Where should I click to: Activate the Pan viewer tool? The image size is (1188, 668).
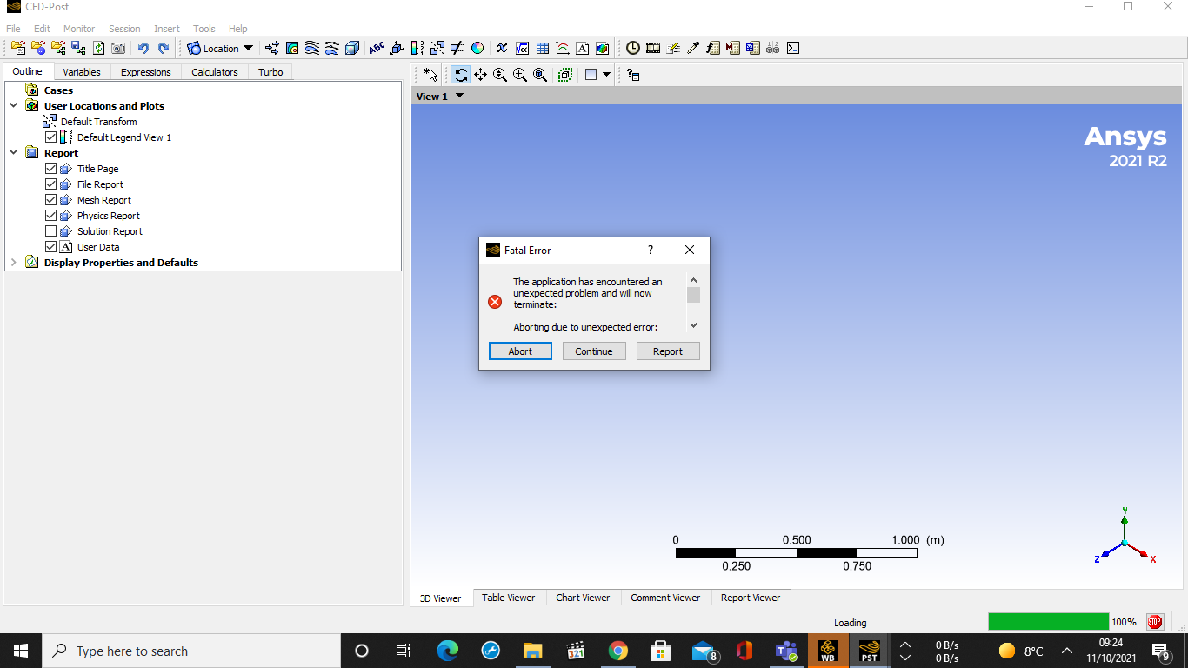pyautogui.click(x=480, y=75)
